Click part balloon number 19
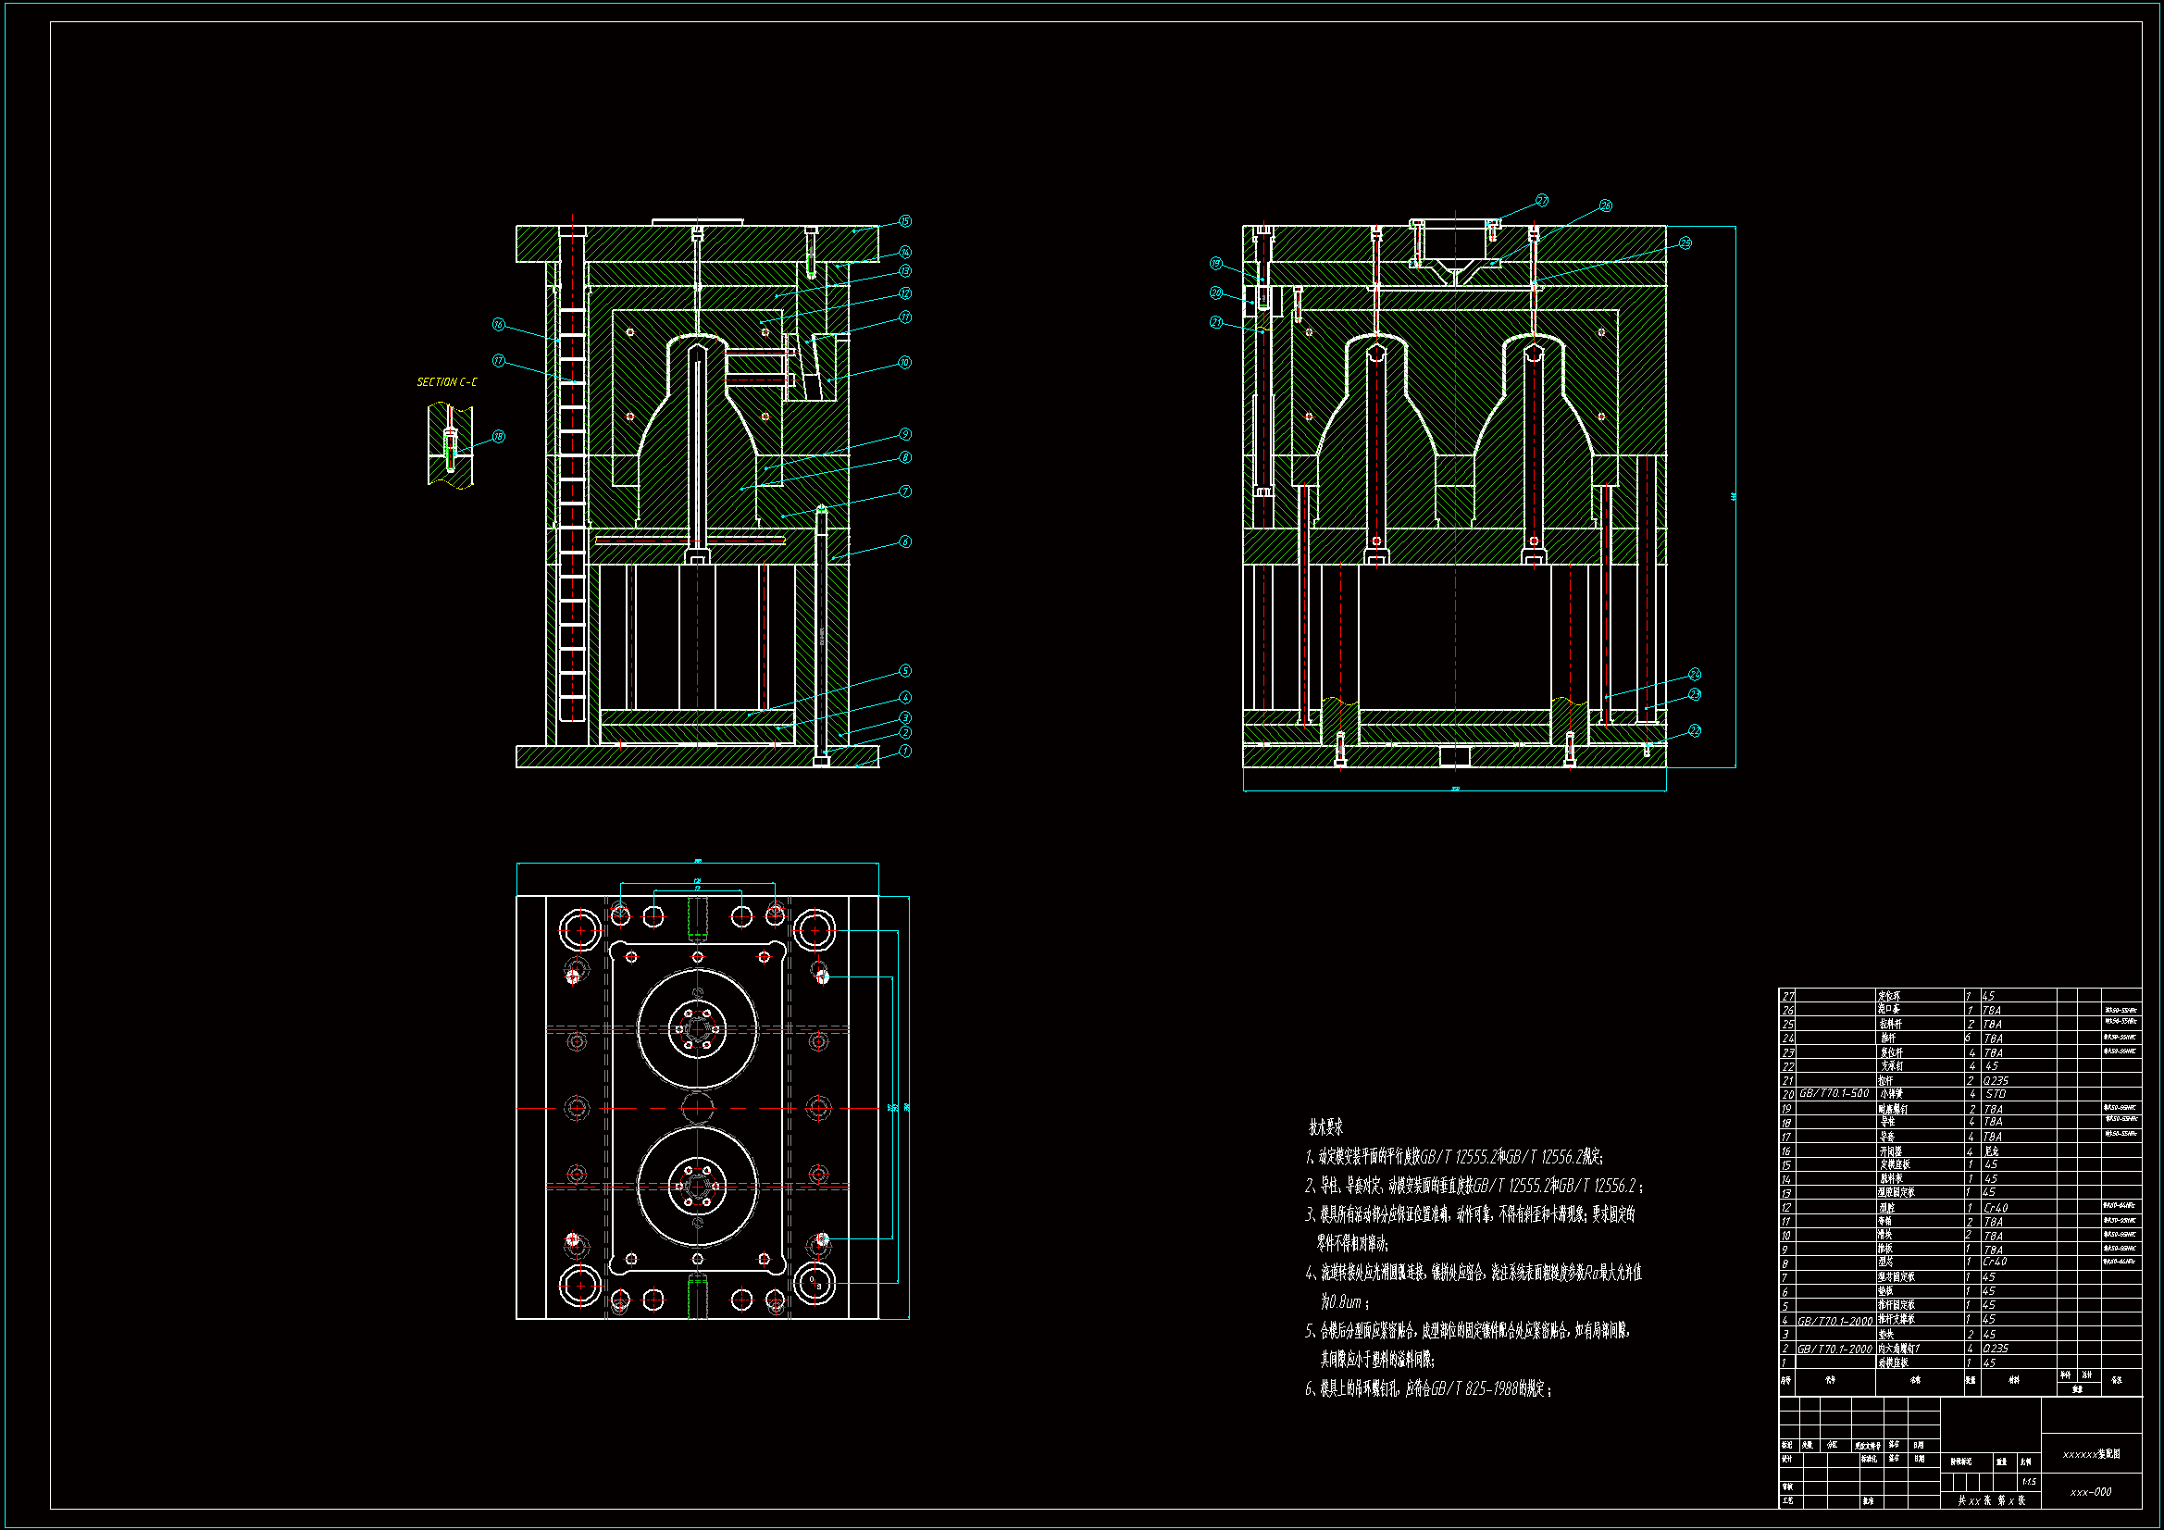Screen dimensions: 2164x1530 click(1216, 264)
